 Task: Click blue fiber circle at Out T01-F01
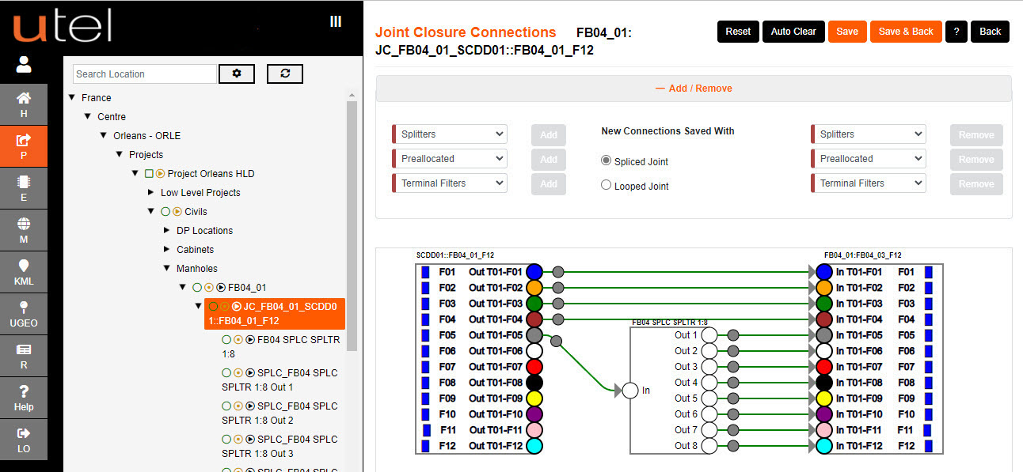(x=534, y=272)
